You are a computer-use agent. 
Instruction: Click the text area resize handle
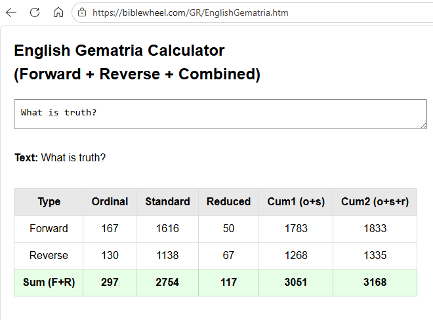pyautogui.click(x=423, y=125)
